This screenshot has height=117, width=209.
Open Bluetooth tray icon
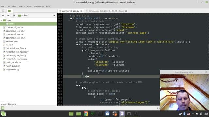pos(184,114)
